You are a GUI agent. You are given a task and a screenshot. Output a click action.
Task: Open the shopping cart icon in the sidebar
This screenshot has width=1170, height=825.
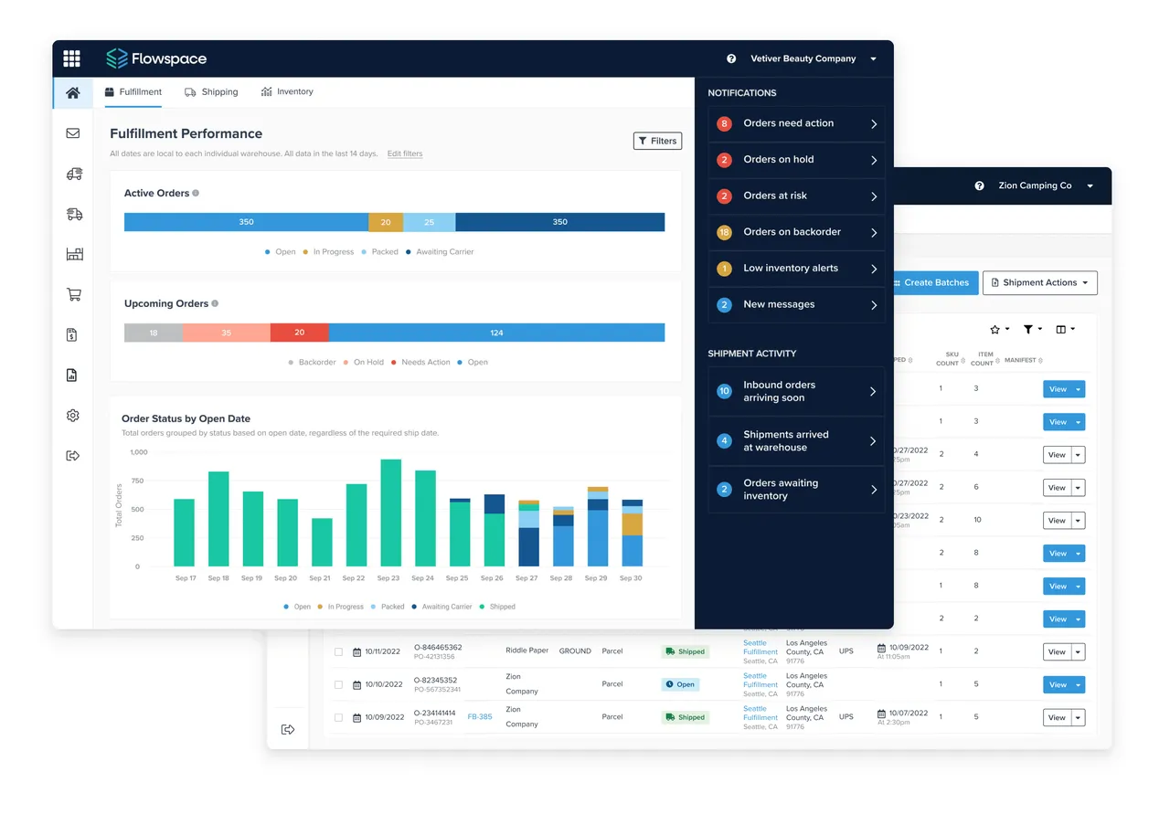pos(74,294)
